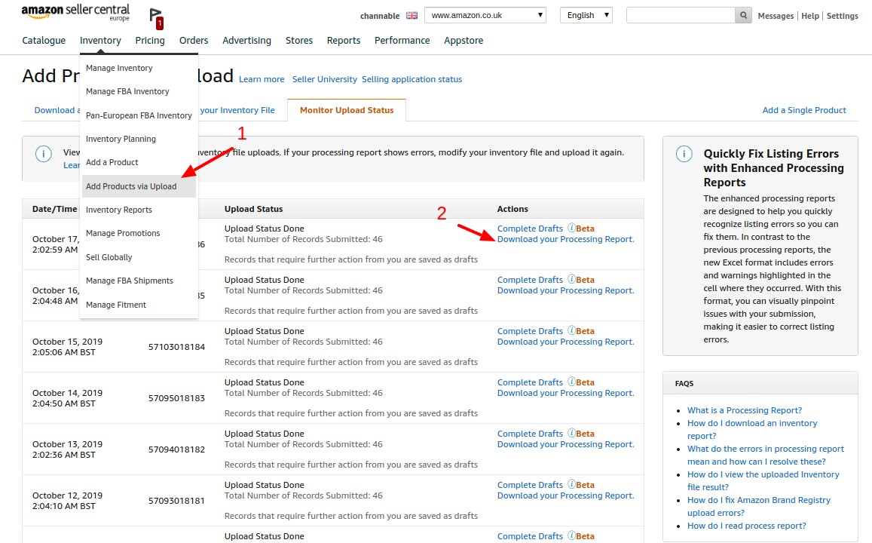The image size is (872, 543).
Task: Switch to your Inventory File tab
Action: point(237,110)
